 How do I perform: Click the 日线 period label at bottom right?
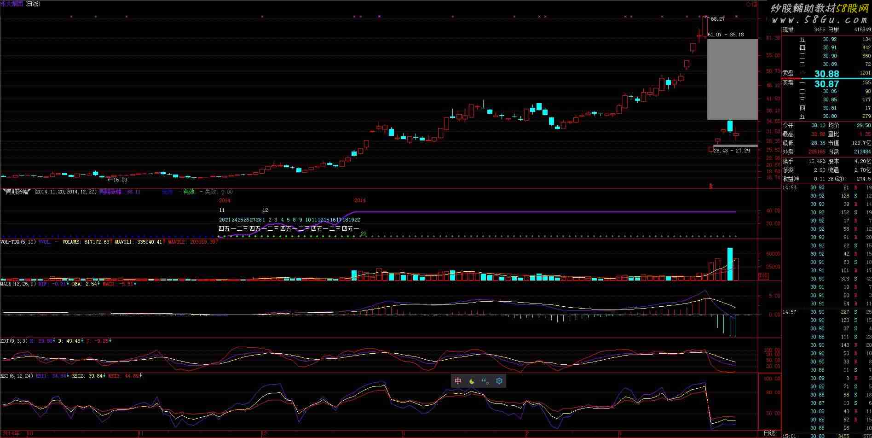coord(769,433)
